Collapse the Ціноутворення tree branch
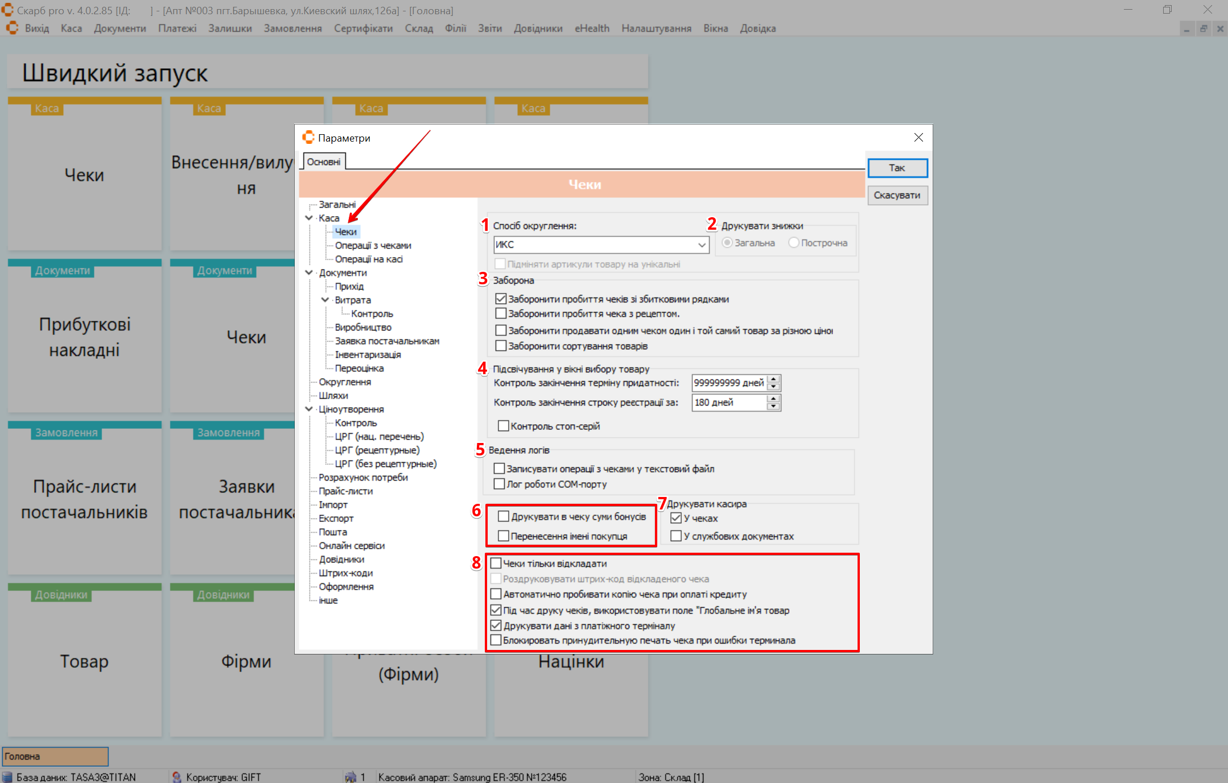The image size is (1228, 783). click(x=309, y=409)
